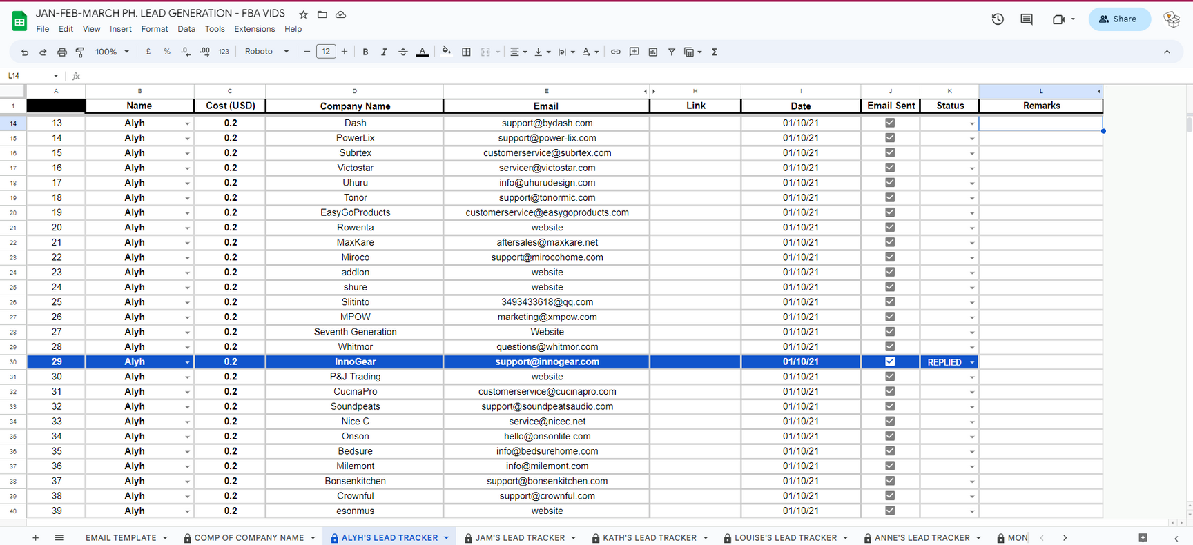Apply strikethrough formatting
This screenshot has height=545, width=1193.
pyautogui.click(x=403, y=52)
